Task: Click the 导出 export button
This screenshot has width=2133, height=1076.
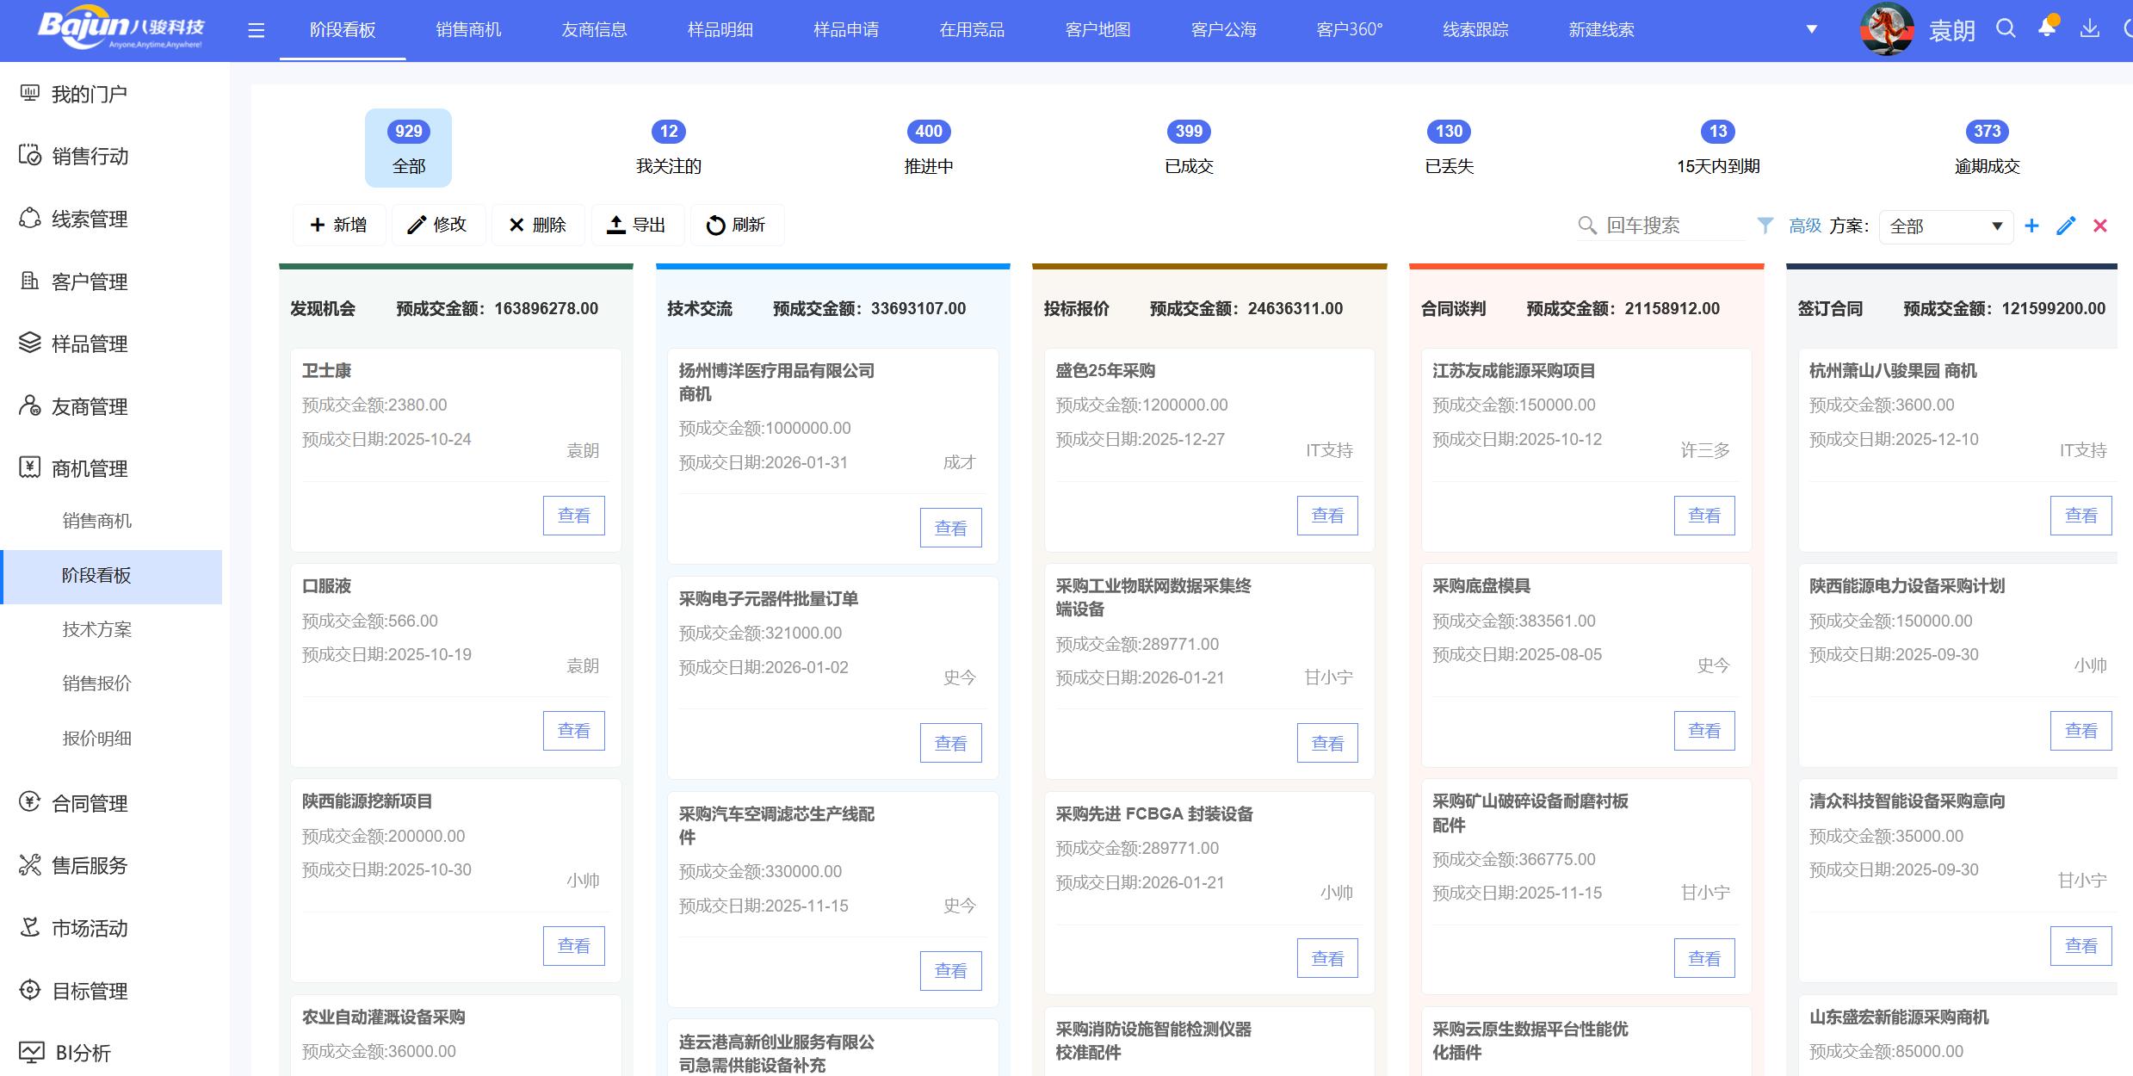Action: [635, 226]
